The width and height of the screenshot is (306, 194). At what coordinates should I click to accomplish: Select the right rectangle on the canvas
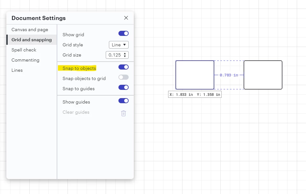pos(263,75)
